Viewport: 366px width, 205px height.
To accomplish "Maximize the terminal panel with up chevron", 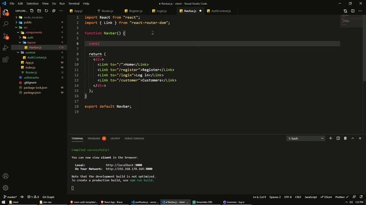I will coord(353,138).
